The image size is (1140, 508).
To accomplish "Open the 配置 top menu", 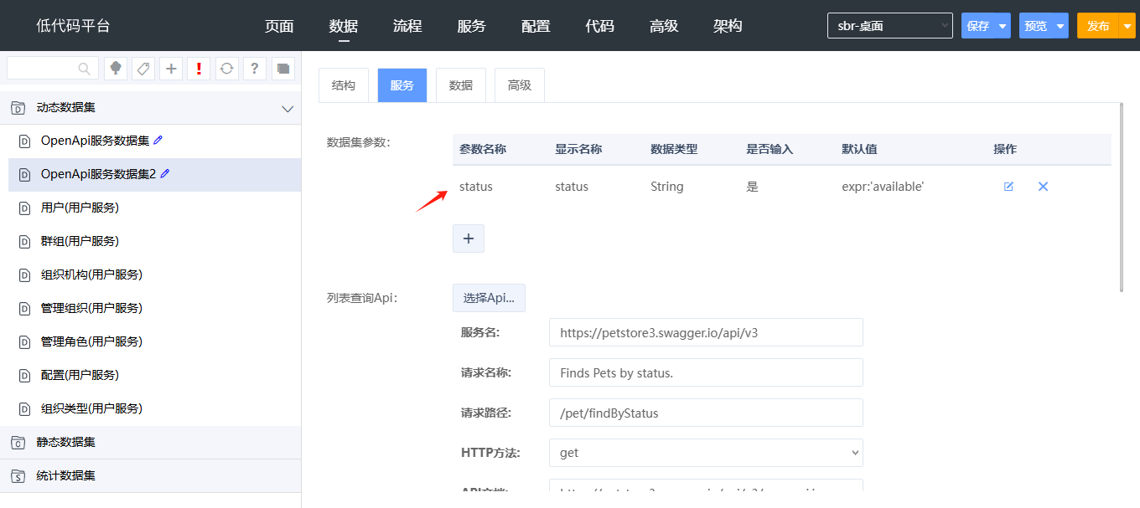I will (536, 26).
